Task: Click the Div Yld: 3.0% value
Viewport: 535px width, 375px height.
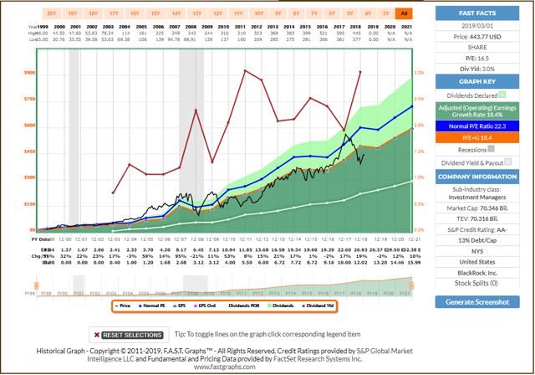Action: point(477,69)
